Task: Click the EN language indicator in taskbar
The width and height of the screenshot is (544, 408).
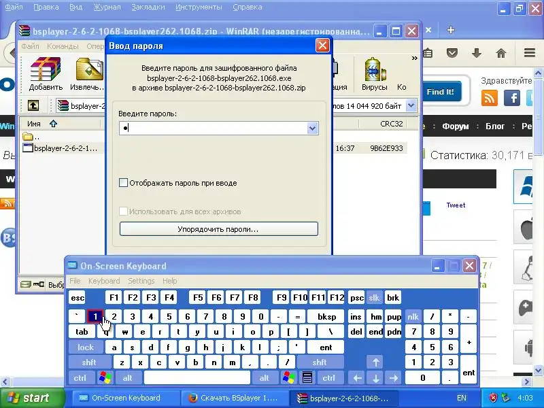Action: 462,398
